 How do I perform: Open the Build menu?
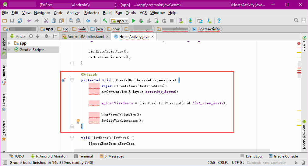107,13
